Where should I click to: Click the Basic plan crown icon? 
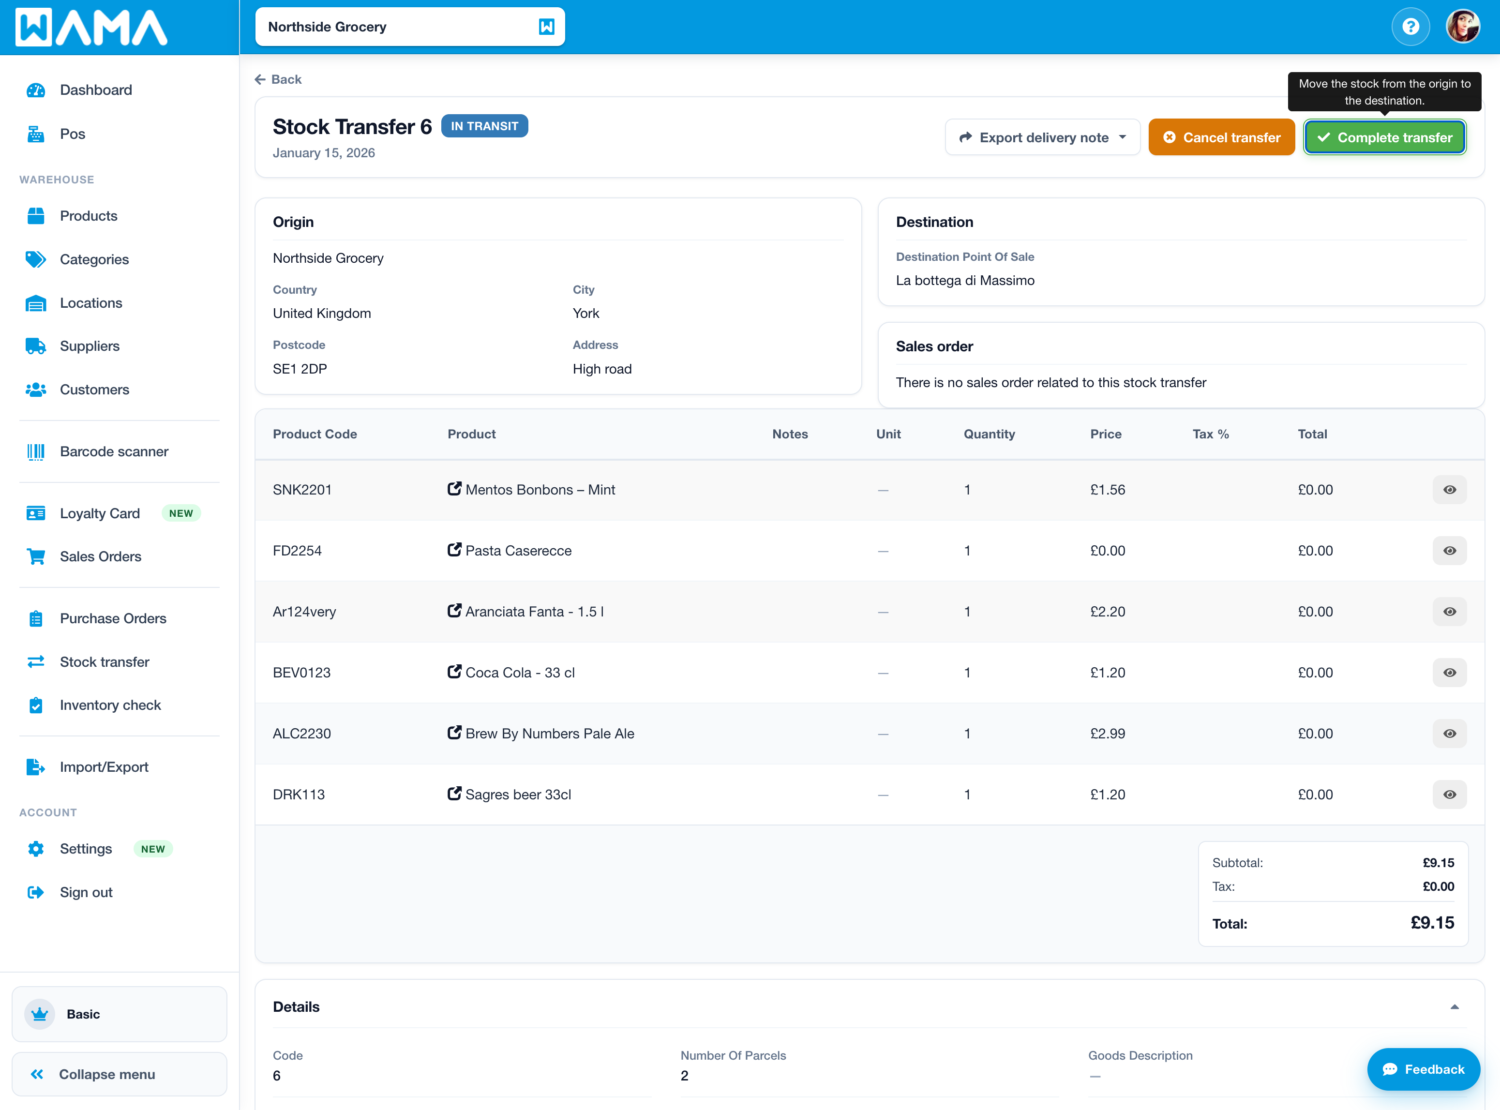40,1014
